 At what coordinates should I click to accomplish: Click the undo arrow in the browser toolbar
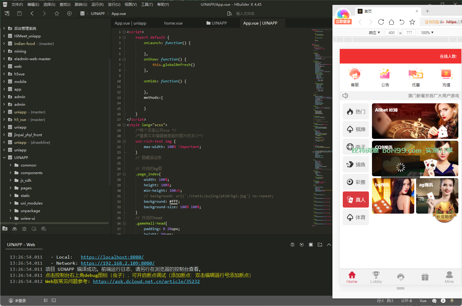402,22
